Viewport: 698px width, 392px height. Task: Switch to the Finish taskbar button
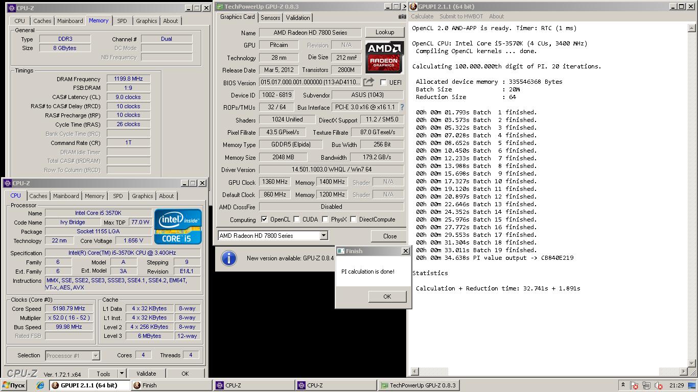tap(171, 385)
